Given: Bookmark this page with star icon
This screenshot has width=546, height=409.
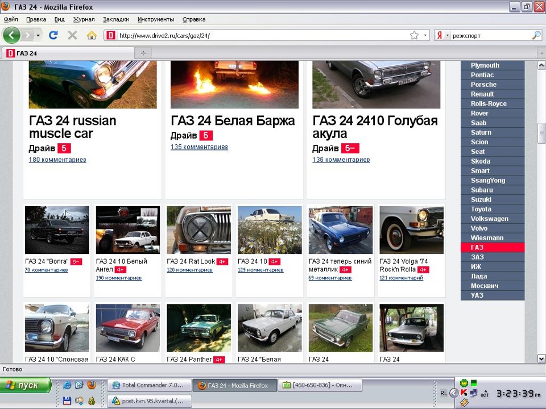Looking at the screenshot, I should [414, 35].
